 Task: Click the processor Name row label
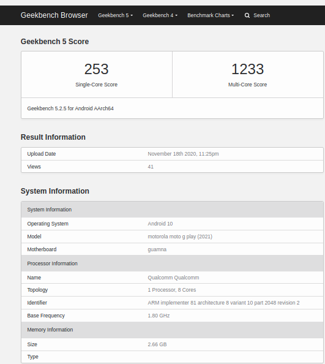point(34,278)
